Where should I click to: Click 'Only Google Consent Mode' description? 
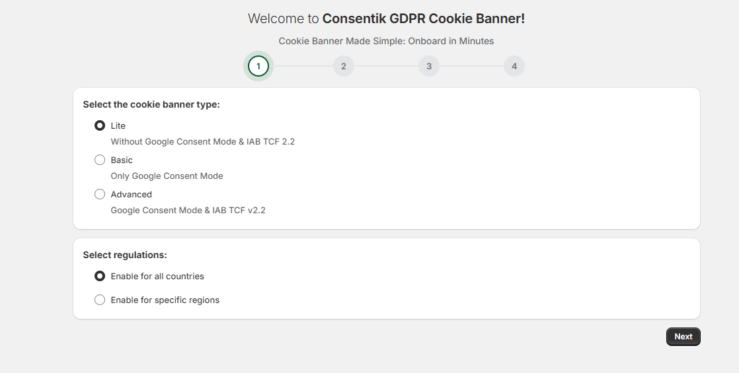click(x=167, y=176)
